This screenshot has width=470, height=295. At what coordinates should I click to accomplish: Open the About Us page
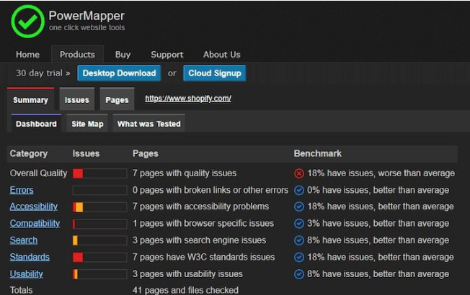pos(222,55)
